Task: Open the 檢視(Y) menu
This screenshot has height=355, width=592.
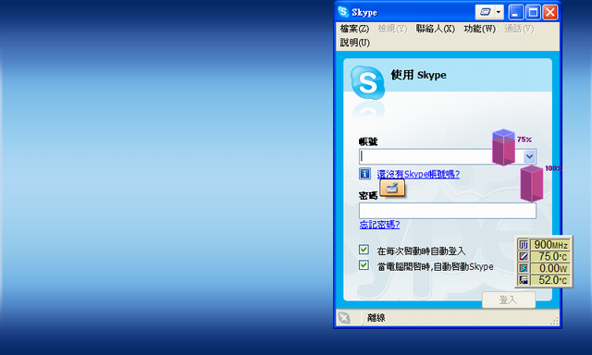Action: pyautogui.click(x=392, y=29)
